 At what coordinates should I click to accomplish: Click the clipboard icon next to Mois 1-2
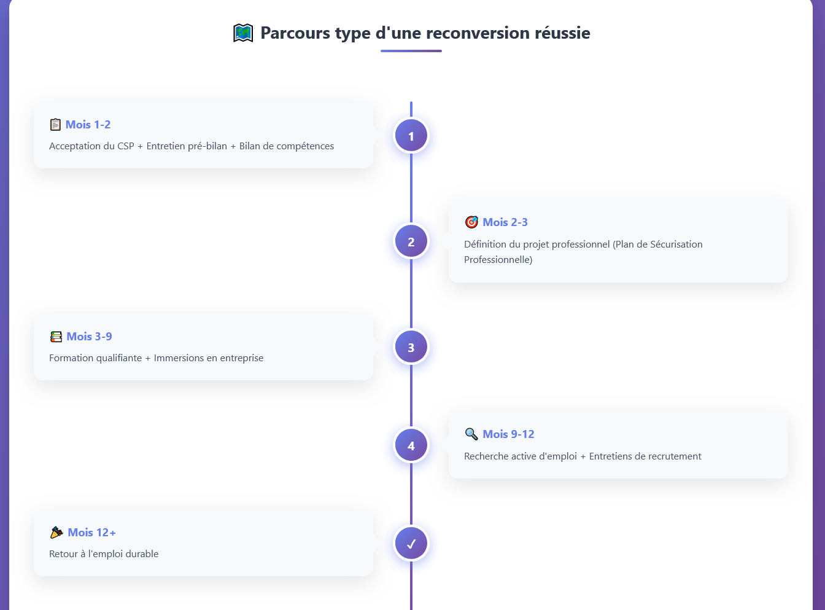[55, 125]
